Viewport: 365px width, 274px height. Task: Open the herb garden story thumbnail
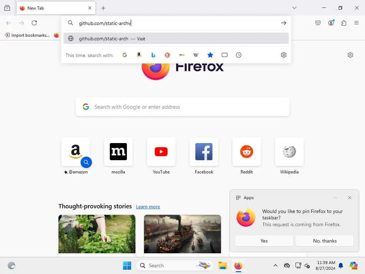[x=97, y=234]
